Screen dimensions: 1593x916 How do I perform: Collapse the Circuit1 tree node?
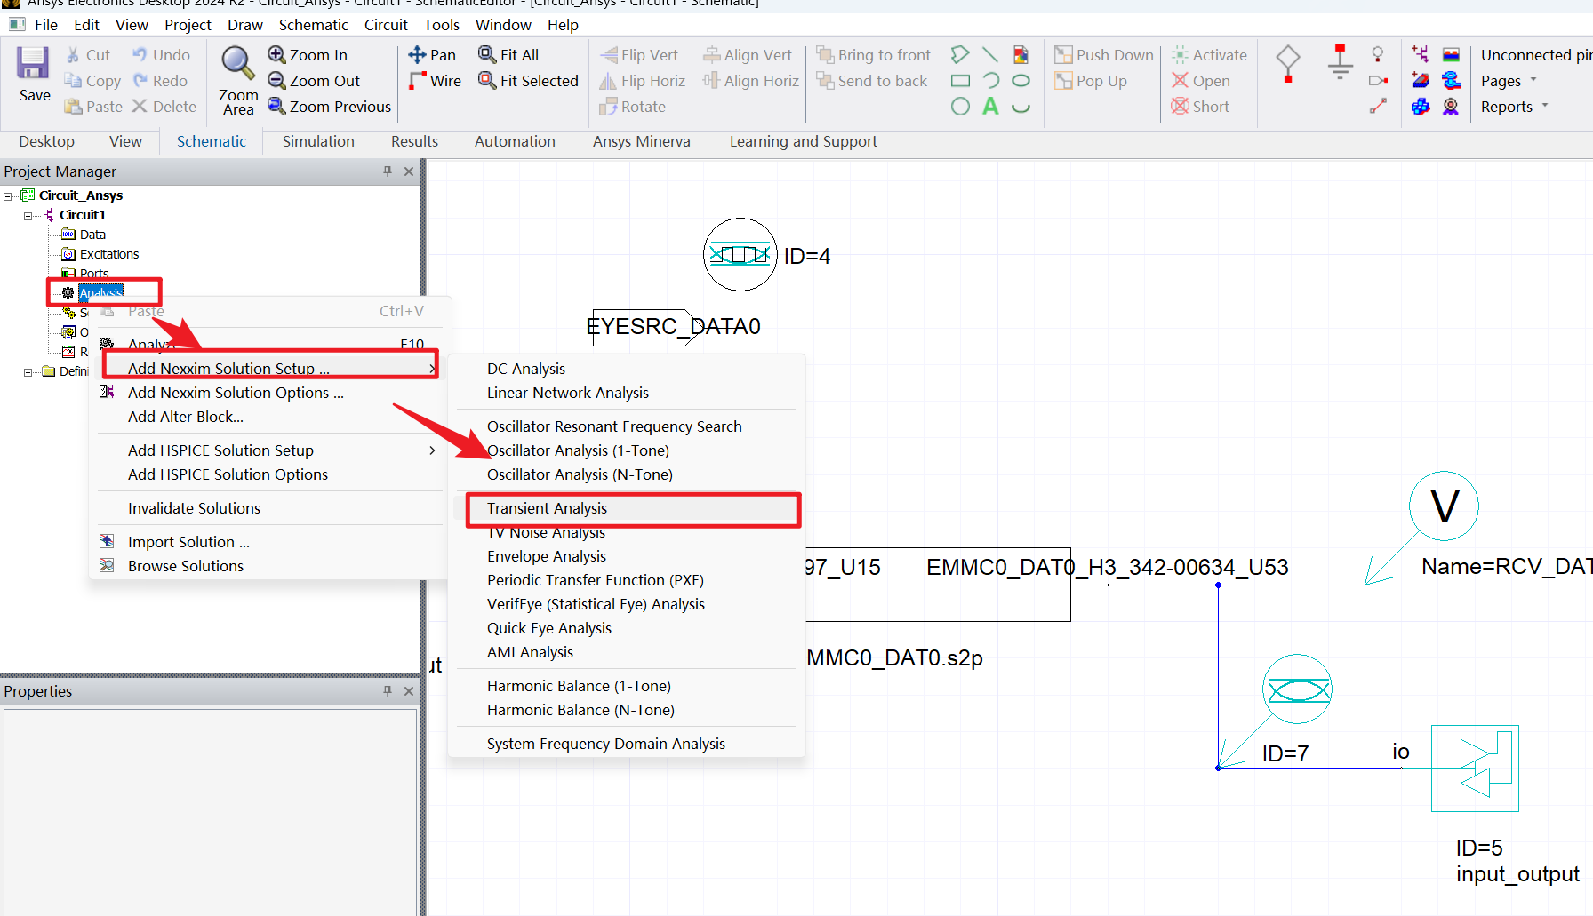tap(28, 216)
